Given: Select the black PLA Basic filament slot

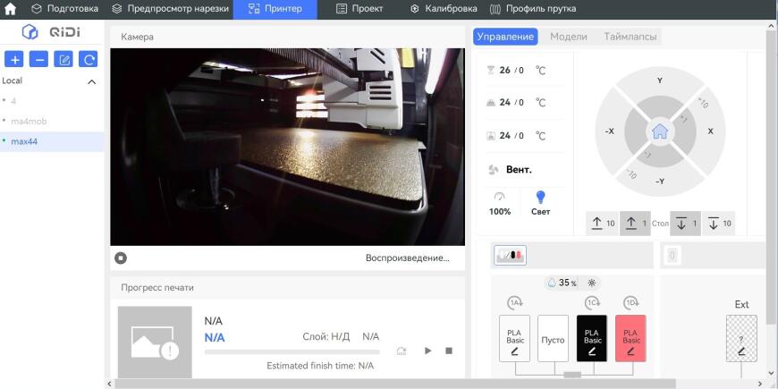Looking at the screenshot, I should 592,338.
